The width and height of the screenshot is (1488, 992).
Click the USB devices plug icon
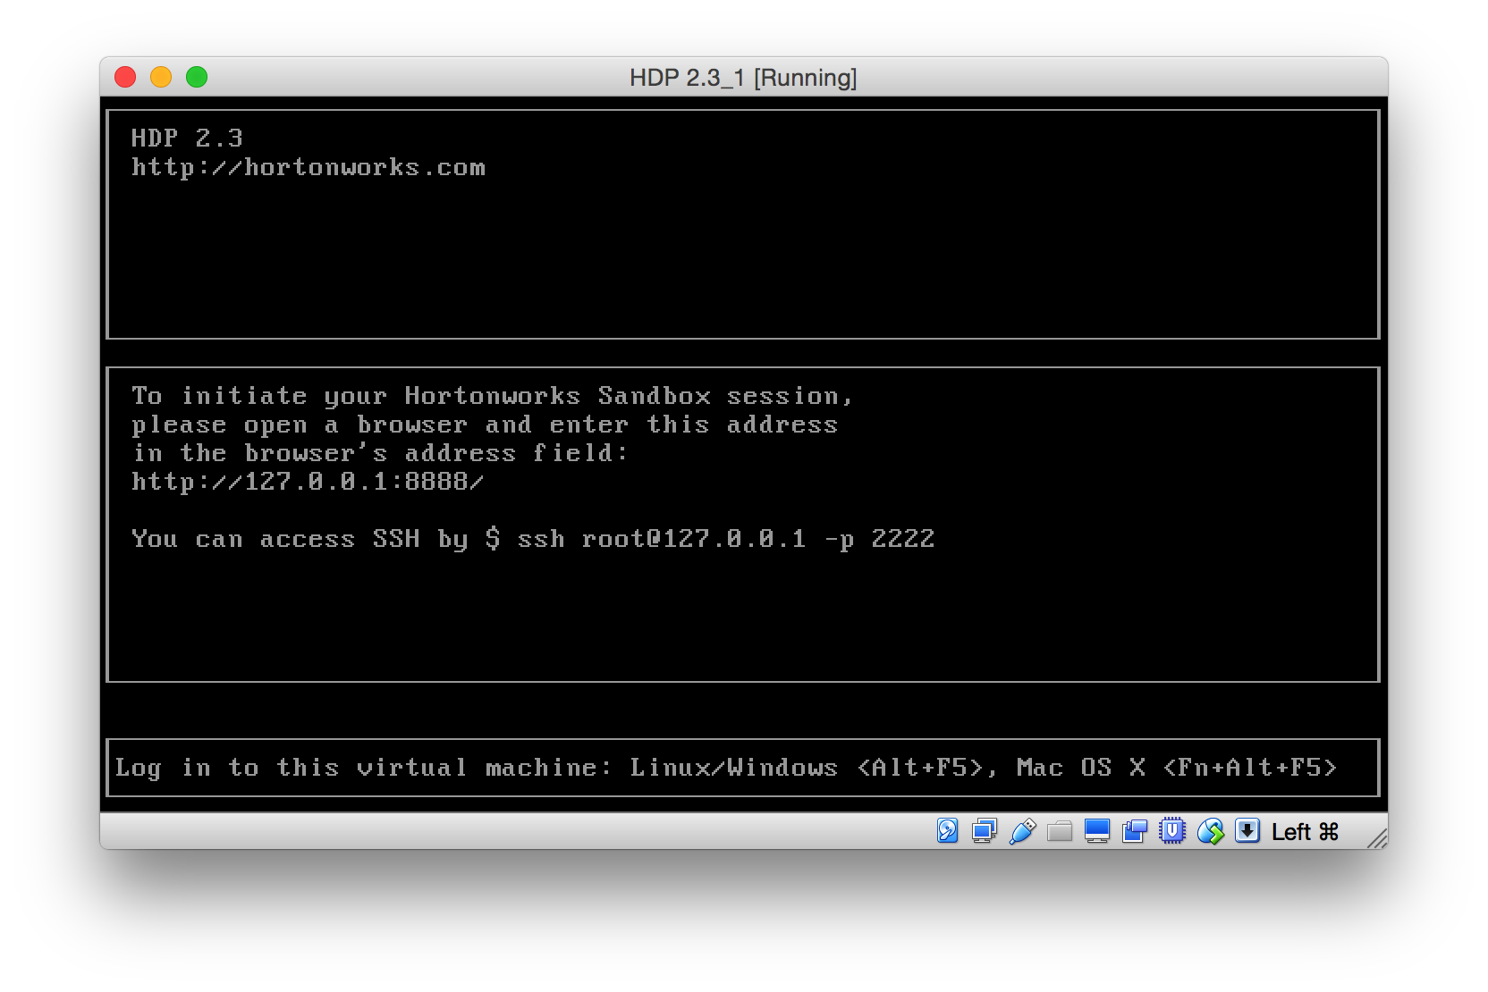pos(1022,831)
